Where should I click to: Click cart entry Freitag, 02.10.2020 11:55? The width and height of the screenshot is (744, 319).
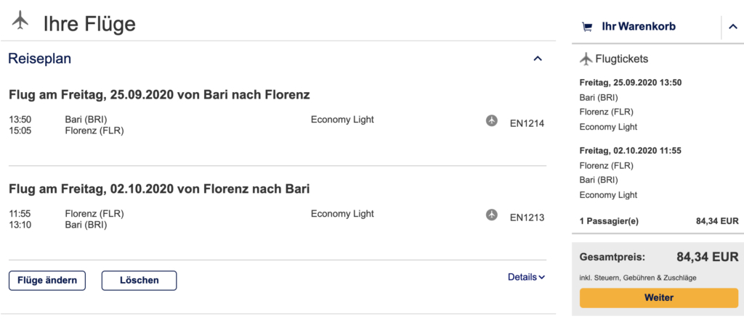coord(629,151)
